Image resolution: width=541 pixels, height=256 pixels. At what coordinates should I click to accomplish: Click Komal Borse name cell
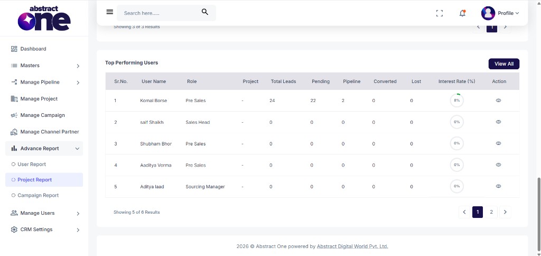[x=154, y=101]
